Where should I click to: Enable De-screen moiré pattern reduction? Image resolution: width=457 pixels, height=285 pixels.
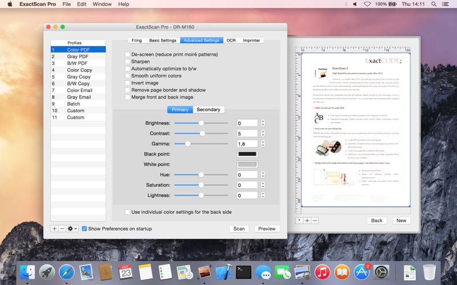[127, 54]
